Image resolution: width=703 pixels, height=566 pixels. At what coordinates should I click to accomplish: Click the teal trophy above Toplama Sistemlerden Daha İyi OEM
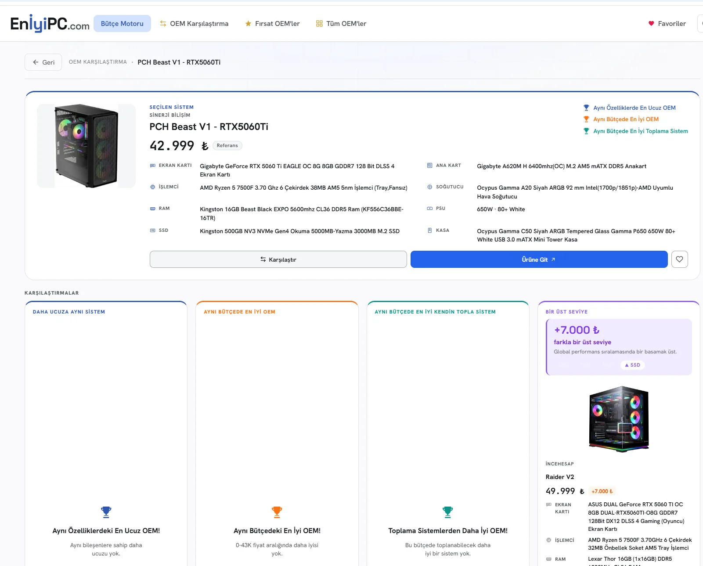point(447,512)
